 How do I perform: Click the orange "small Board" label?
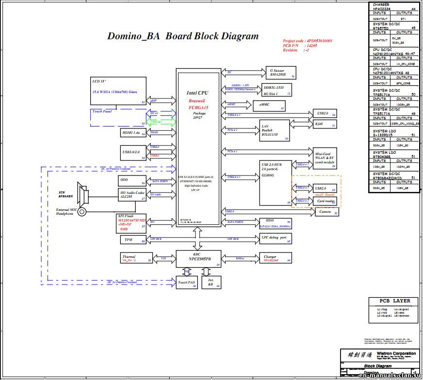[325, 194]
